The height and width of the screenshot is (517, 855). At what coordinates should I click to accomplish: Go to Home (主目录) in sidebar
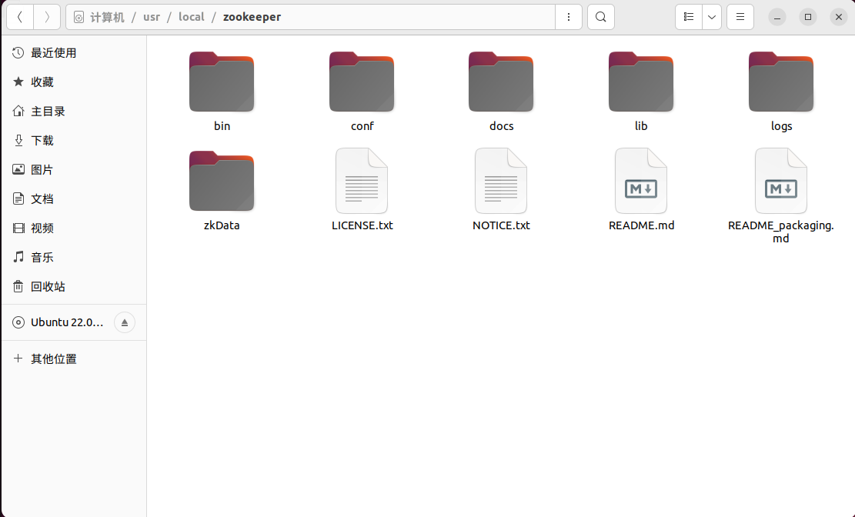(x=74, y=112)
